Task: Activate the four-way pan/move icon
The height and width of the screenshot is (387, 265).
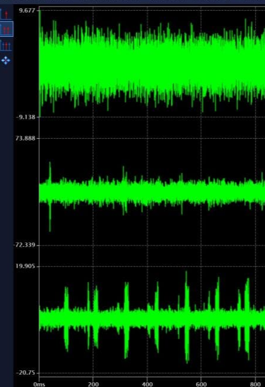Action: pos(6,60)
